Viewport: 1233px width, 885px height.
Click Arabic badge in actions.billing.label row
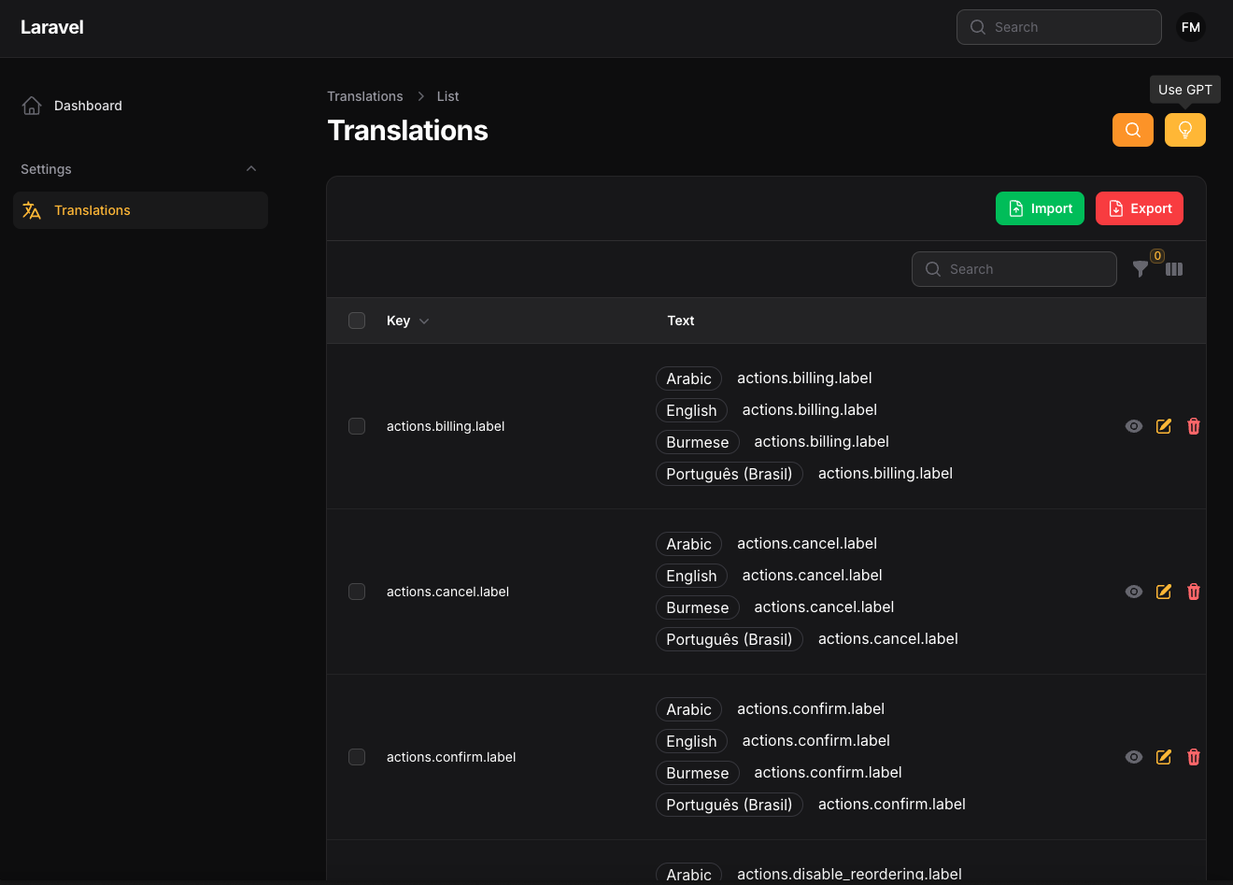(x=688, y=378)
